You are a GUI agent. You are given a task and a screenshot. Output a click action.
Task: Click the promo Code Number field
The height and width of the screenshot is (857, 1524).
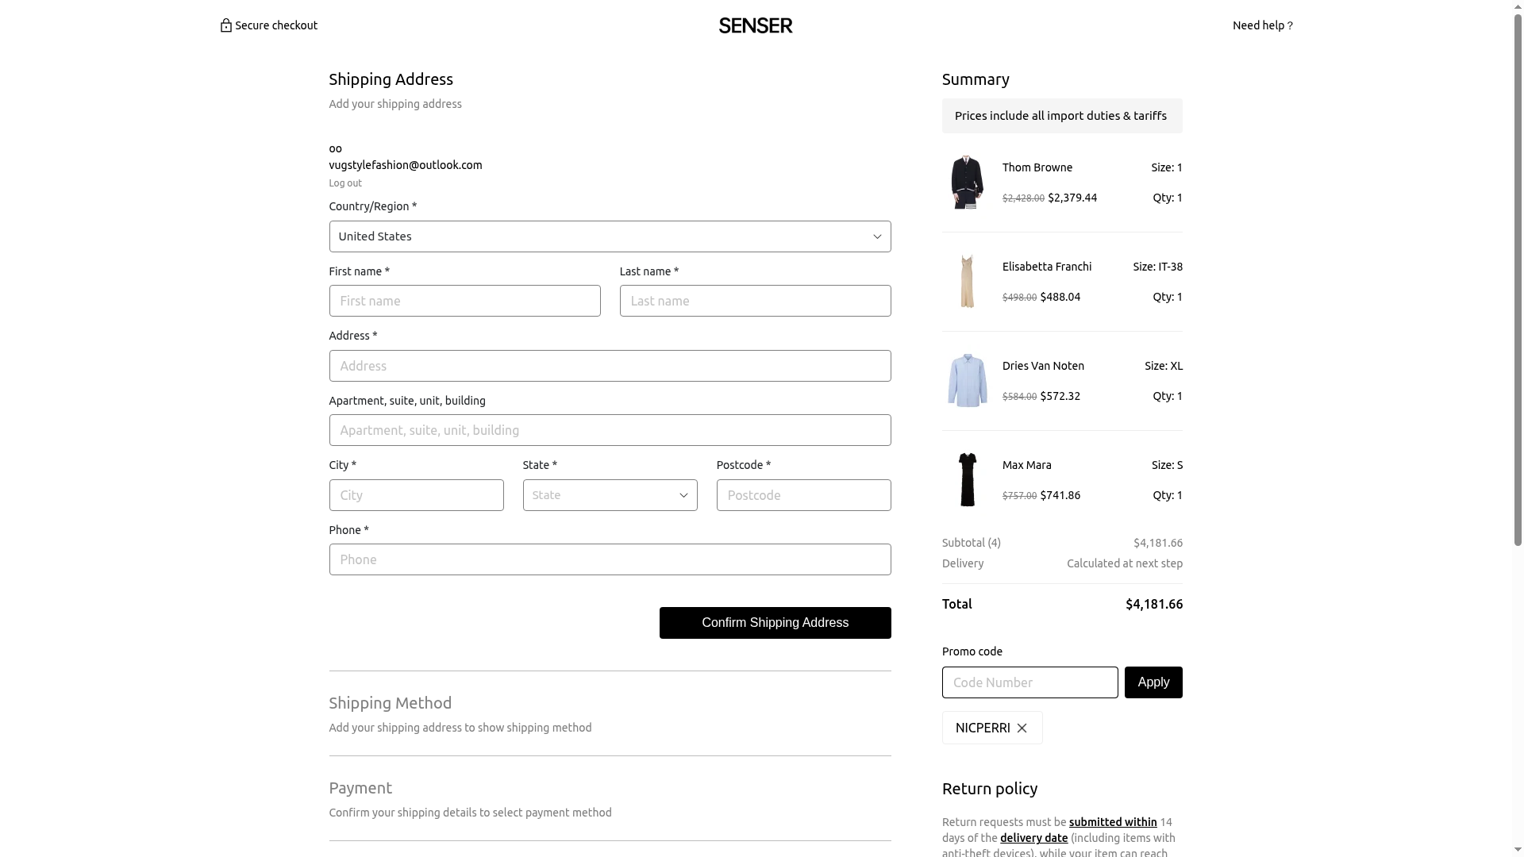point(1029,682)
